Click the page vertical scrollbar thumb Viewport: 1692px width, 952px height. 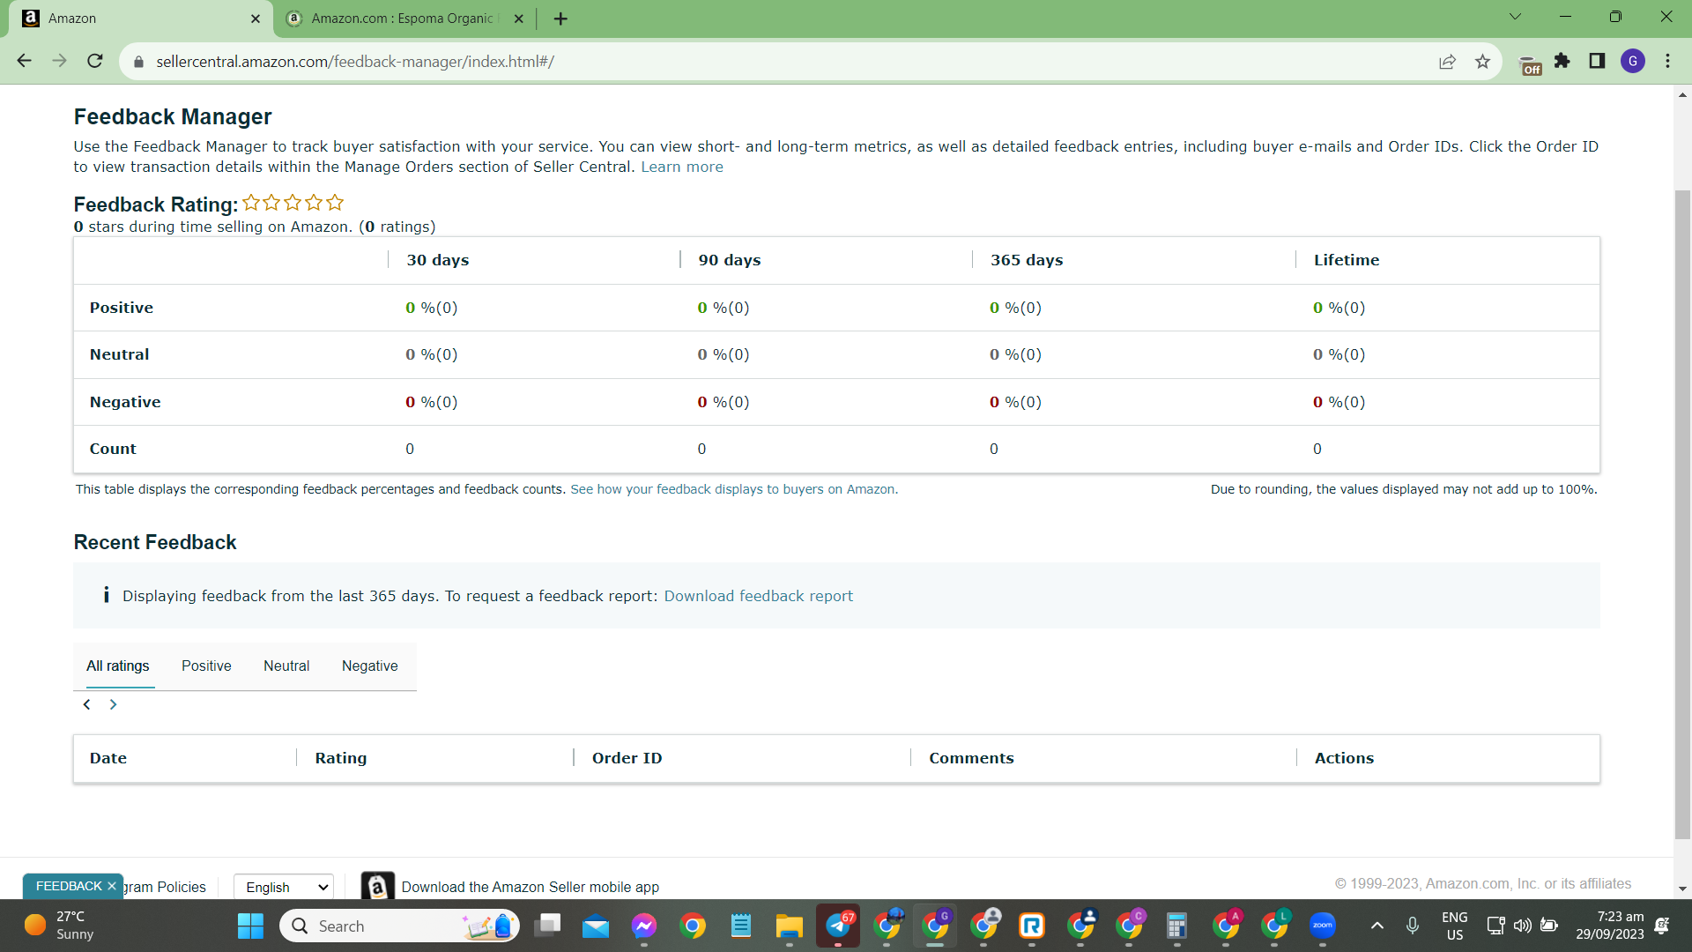[1682, 514]
